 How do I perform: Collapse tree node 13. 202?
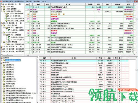coord(2,25)
